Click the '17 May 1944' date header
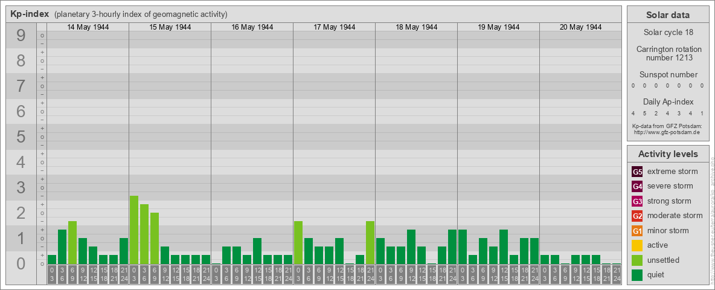The image size is (715, 290). [x=334, y=27]
